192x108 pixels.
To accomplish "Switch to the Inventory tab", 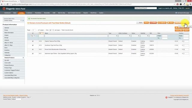I will click(13, 50).
